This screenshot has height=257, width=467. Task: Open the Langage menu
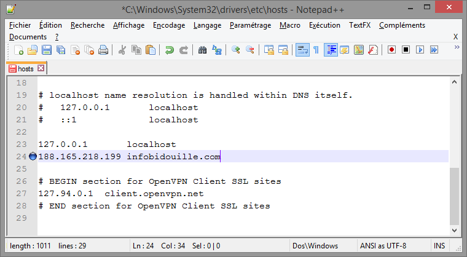207,25
